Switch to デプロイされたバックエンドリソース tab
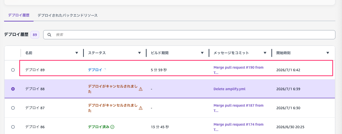Screen dimensions: 342x134 coord(68,15)
